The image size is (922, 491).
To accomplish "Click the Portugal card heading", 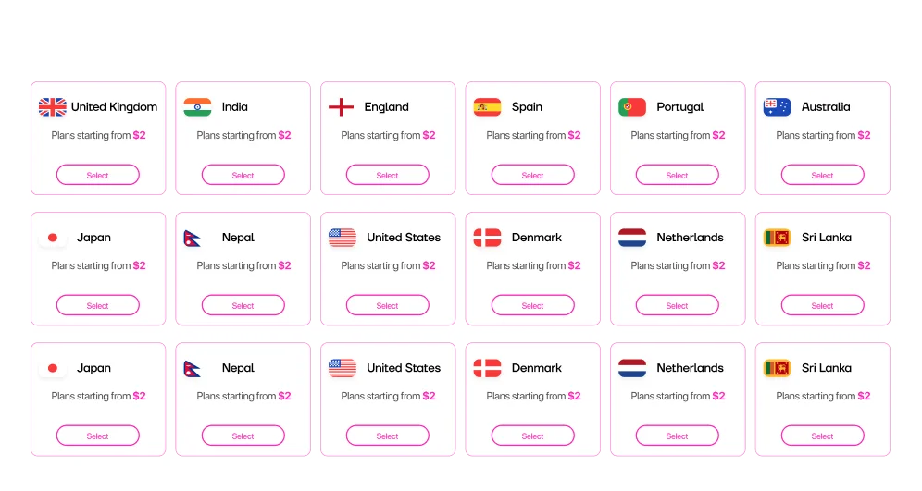I will 680,107.
